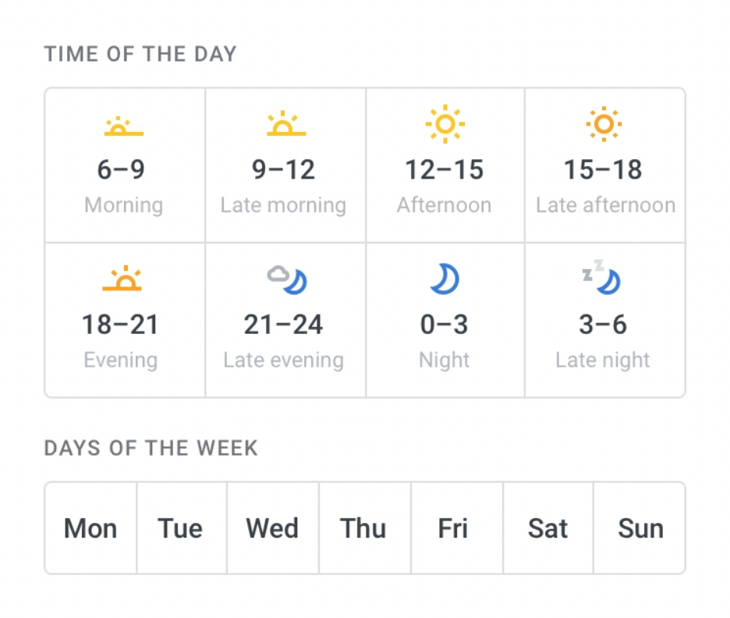Click the sunset icon above 18–21
The width and height of the screenshot is (730, 618).
[122, 279]
